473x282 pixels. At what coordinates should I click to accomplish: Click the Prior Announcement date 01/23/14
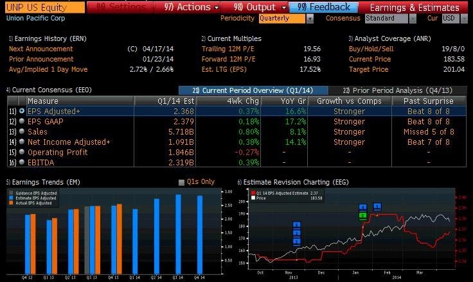click(158, 59)
